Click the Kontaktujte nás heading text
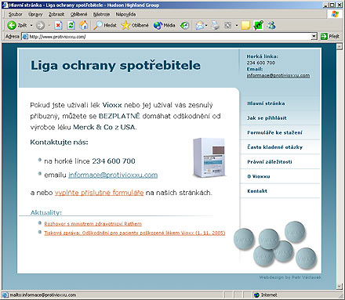The width and height of the screenshot is (345, 300). click(59, 143)
